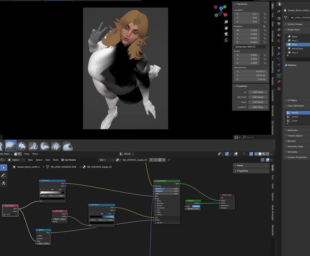
Task: Open the Material properties tab icon
Action: [279, 82]
